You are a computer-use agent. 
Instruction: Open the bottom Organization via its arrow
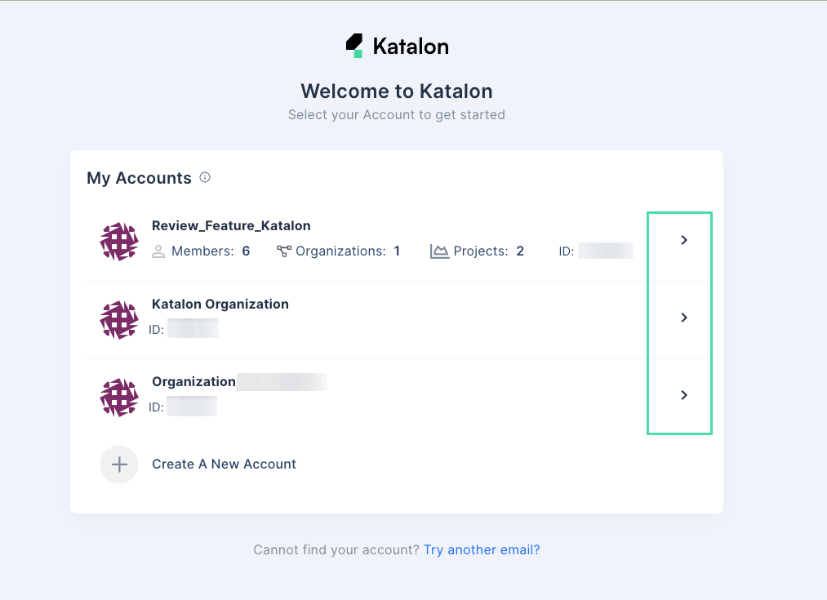683,395
